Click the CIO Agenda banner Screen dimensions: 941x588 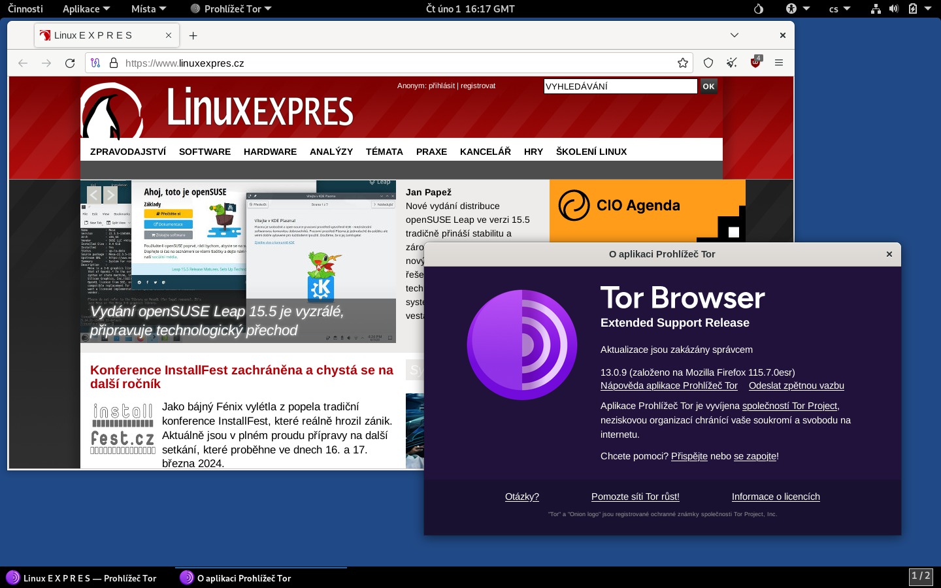[x=648, y=211]
